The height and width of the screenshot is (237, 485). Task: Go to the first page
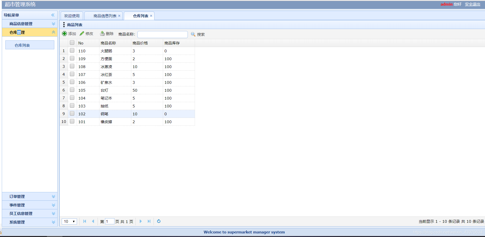click(x=85, y=221)
